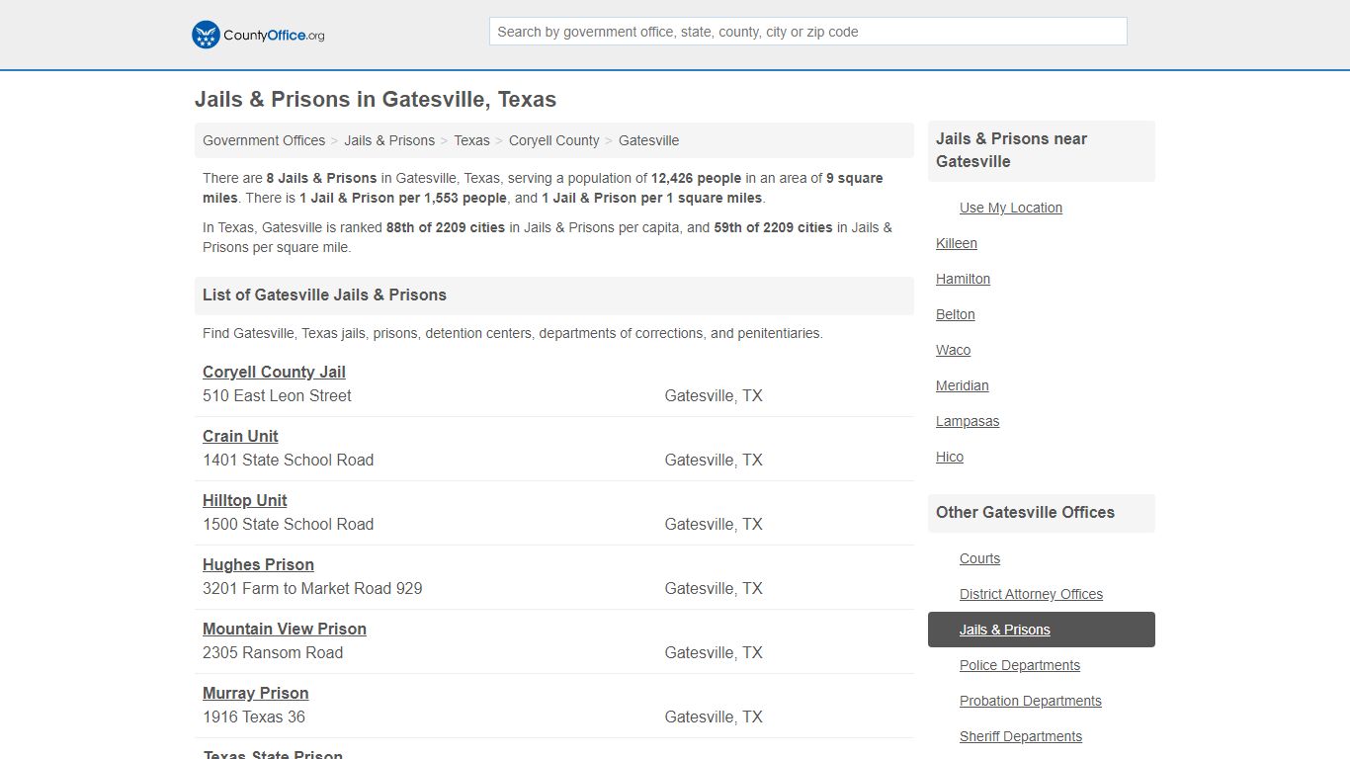Click Gatesville, TX next to Coryell County Jail
Image resolution: width=1350 pixels, height=759 pixels.
point(714,395)
